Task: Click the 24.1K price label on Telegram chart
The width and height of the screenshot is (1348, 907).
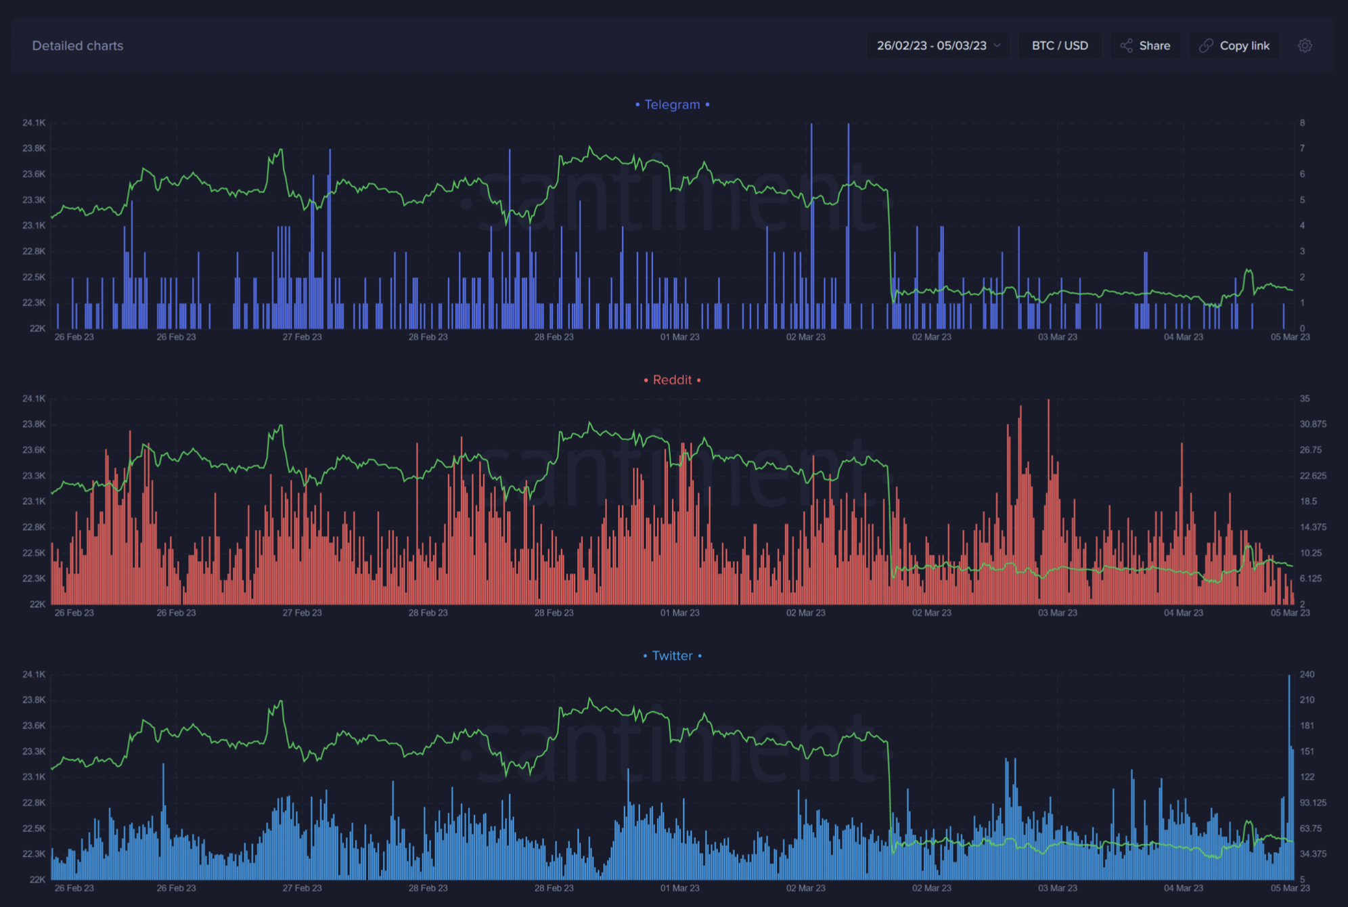Action: click(34, 123)
